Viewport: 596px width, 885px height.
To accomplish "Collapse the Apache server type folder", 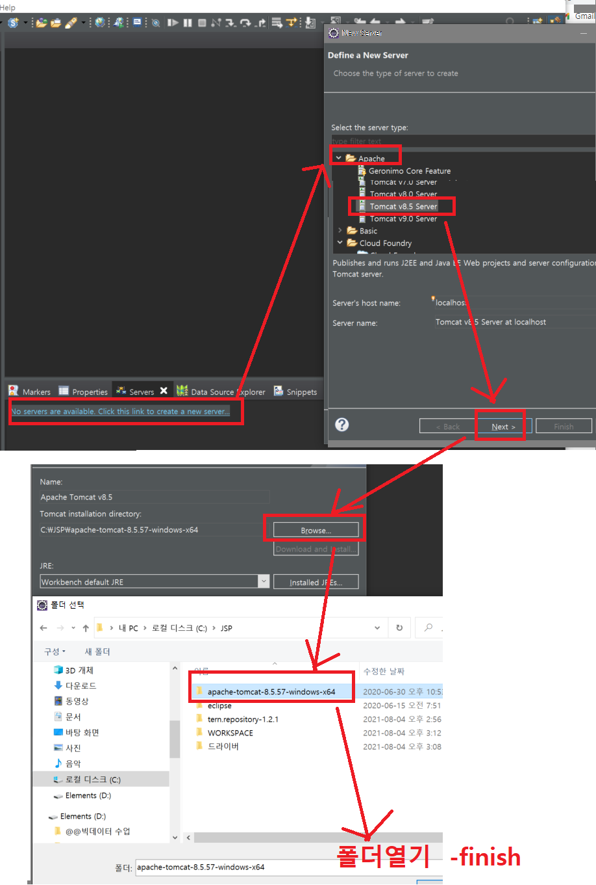I will (x=338, y=158).
